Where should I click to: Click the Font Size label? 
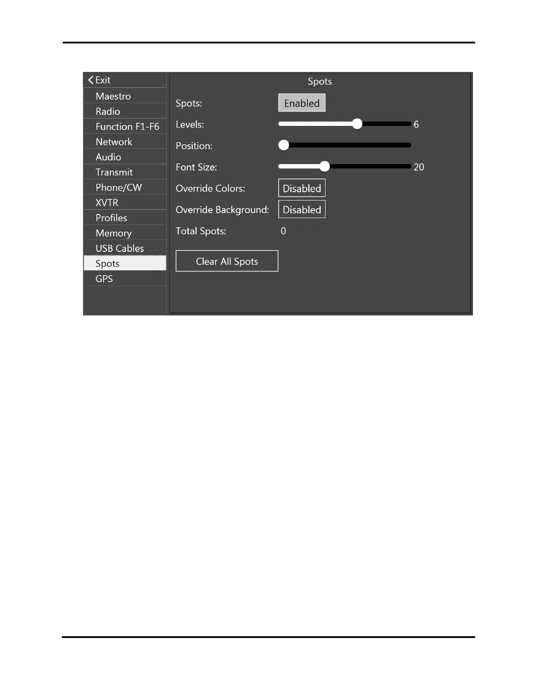point(196,167)
